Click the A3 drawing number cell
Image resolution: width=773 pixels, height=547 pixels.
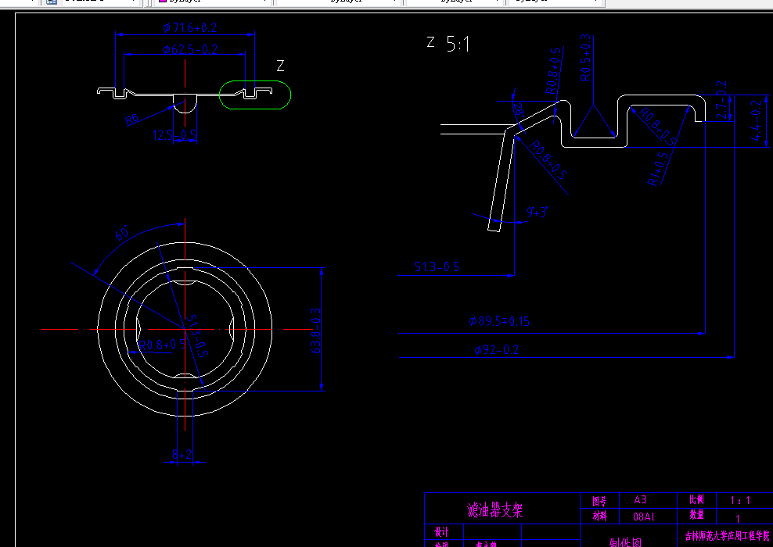[640, 500]
